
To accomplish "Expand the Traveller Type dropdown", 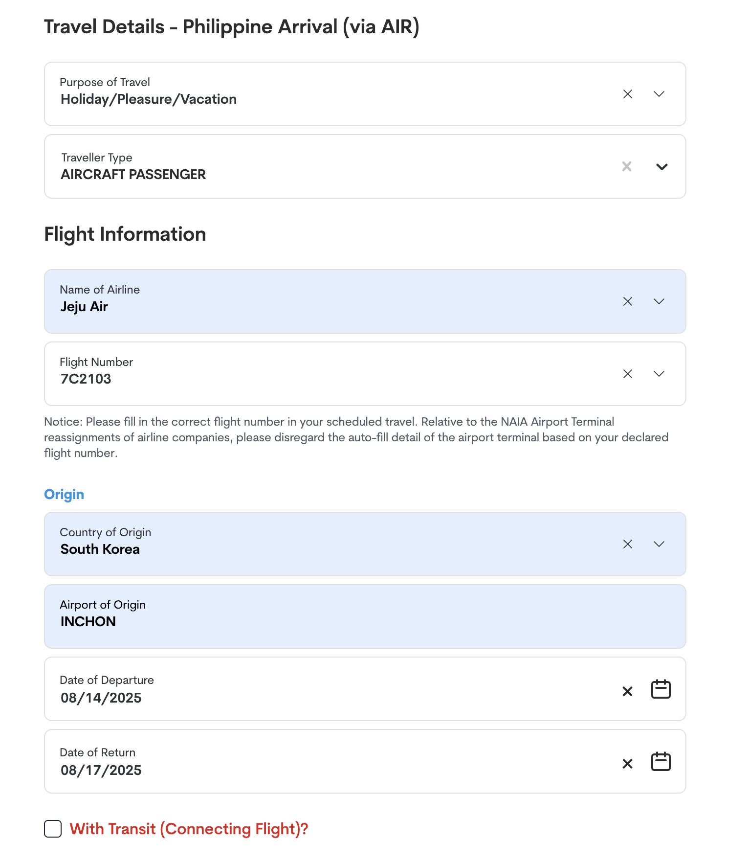I will pos(662,166).
